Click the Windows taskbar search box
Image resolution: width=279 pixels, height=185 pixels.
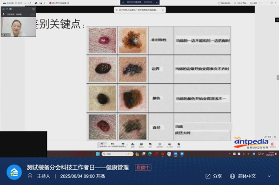click(x=118, y=154)
